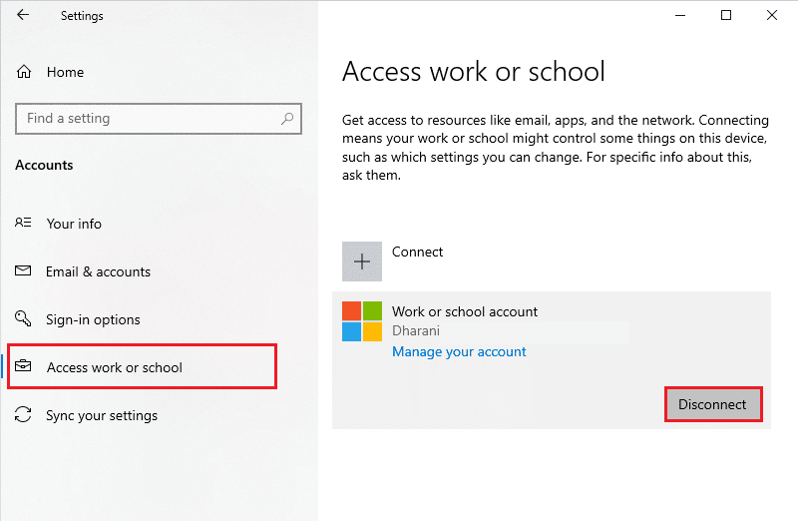This screenshot has width=798, height=521.
Task: Click the search magnifier icon
Action: pyautogui.click(x=287, y=119)
